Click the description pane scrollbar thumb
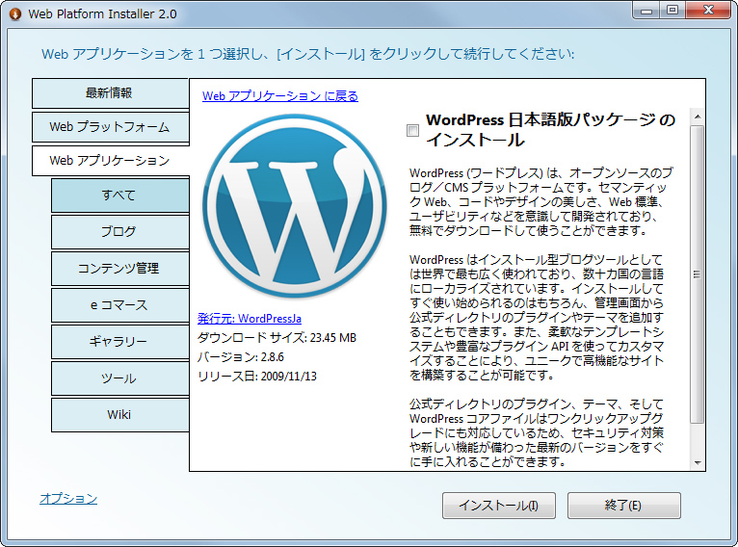The height and width of the screenshot is (547, 738). tap(698, 274)
